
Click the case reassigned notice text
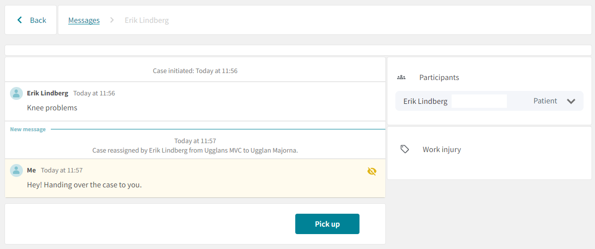pyautogui.click(x=195, y=151)
